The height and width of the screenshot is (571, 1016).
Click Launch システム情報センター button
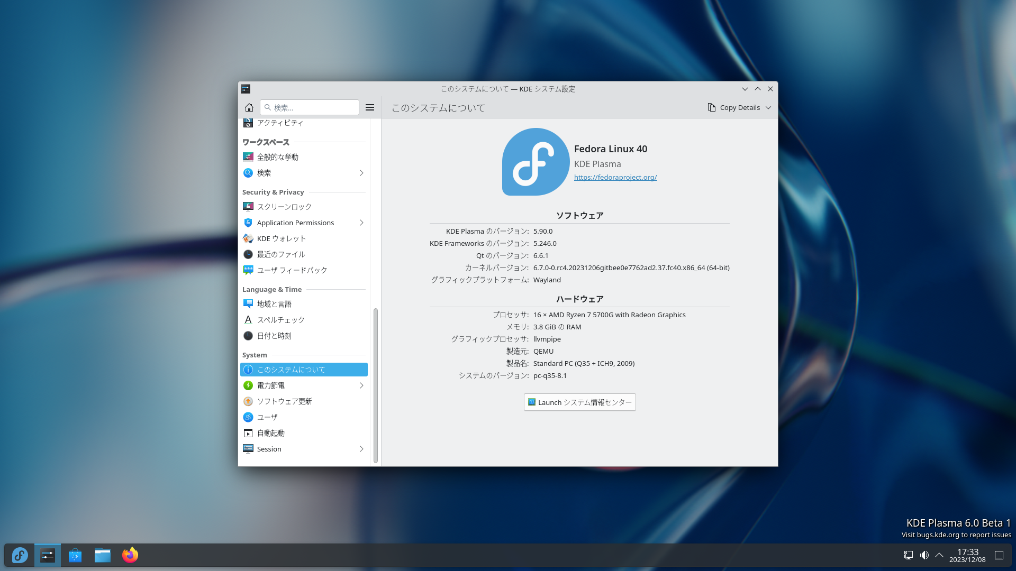click(579, 402)
